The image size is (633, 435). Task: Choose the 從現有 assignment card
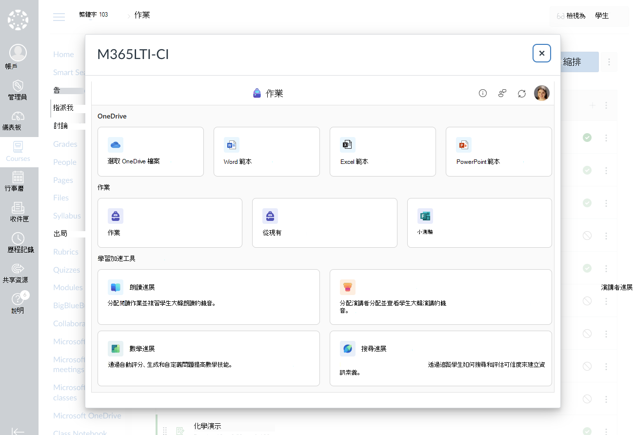tap(325, 223)
